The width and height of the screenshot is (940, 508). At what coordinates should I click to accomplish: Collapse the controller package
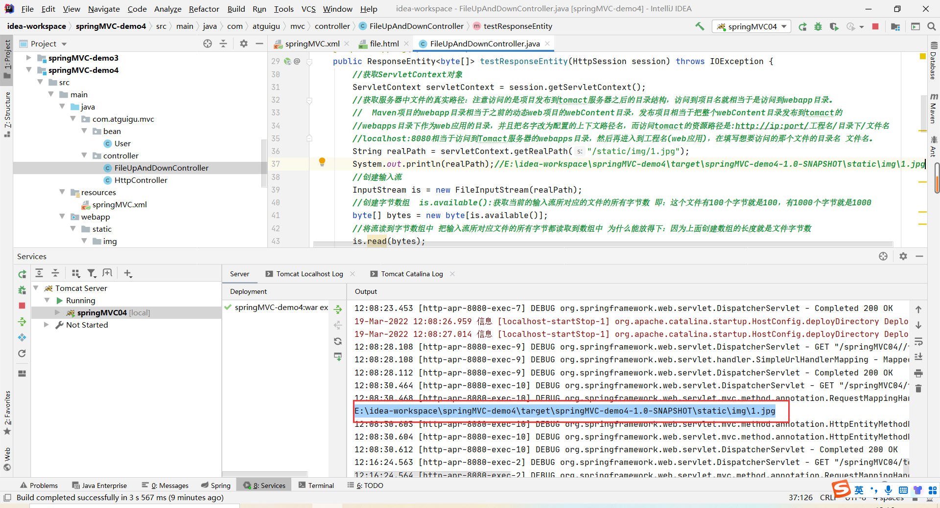point(84,155)
